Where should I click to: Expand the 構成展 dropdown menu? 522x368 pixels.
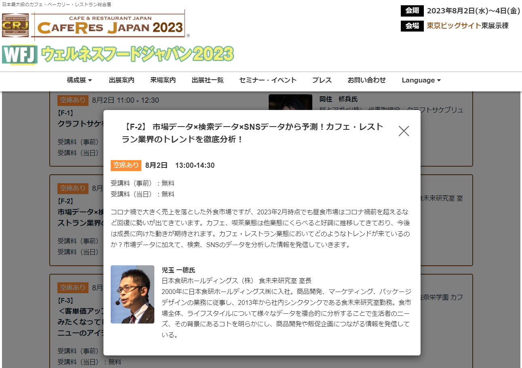coord(79,80)
